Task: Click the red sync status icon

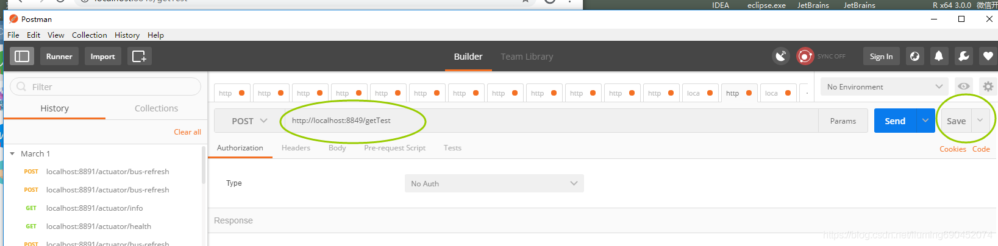Action: 805,56
